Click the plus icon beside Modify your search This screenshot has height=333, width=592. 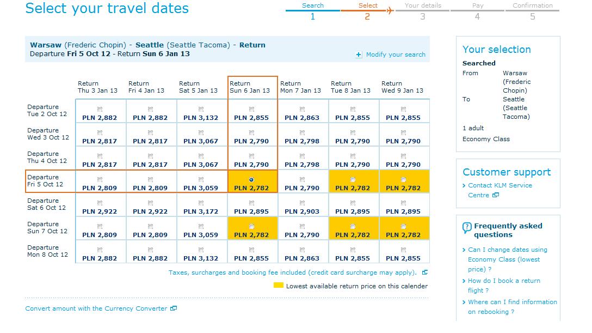(x=359, y=55)
